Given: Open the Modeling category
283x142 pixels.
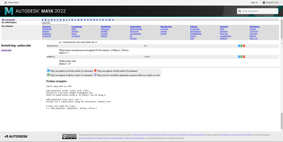Looking at the screenshot, I should tap(106, 27).
